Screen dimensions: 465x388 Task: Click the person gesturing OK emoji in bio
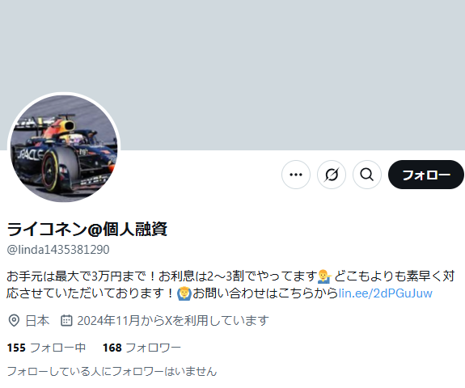click(184, 293)
